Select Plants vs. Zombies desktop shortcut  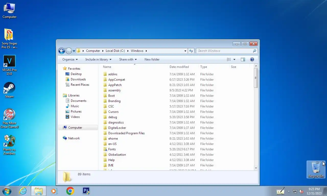(x=9, y=145)
